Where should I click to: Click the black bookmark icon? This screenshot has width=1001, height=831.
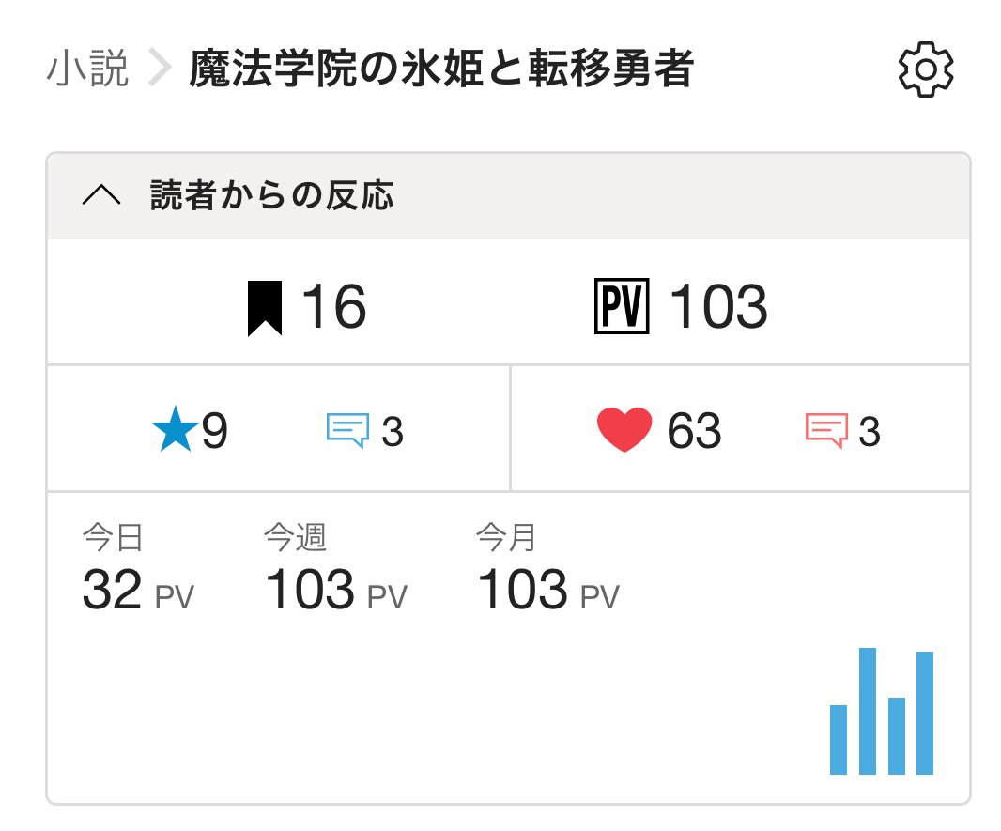point(265,307)
